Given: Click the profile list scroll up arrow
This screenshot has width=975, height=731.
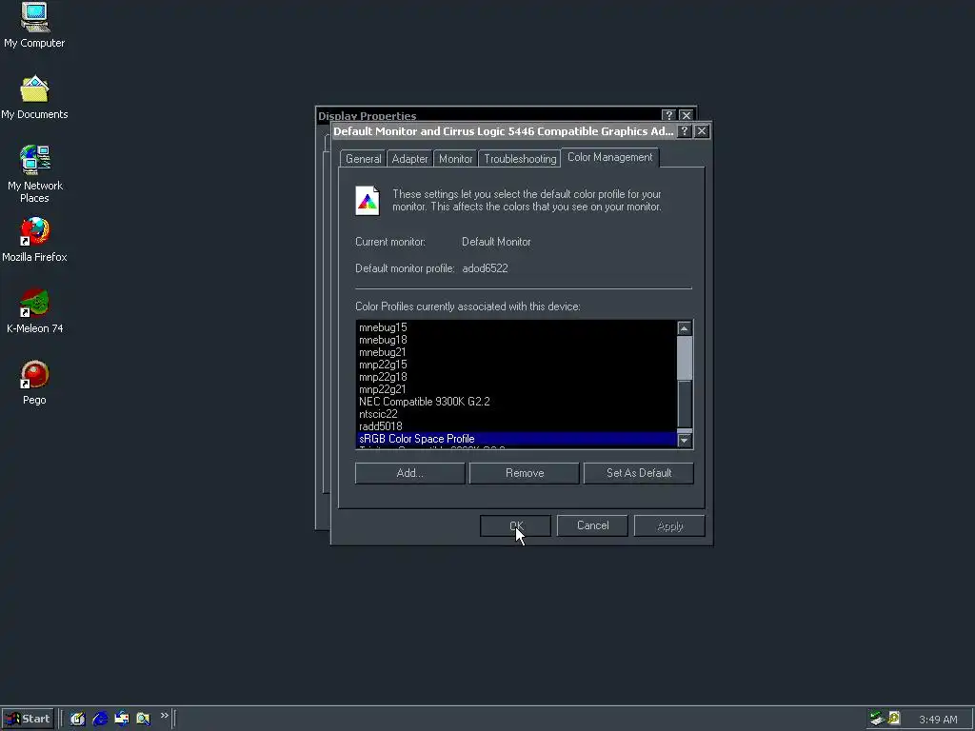Looking at the screenshot, I should [684, 328].
